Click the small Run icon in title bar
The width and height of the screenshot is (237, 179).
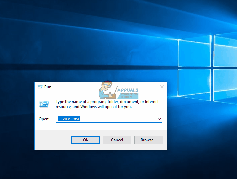tap(40, 87)
